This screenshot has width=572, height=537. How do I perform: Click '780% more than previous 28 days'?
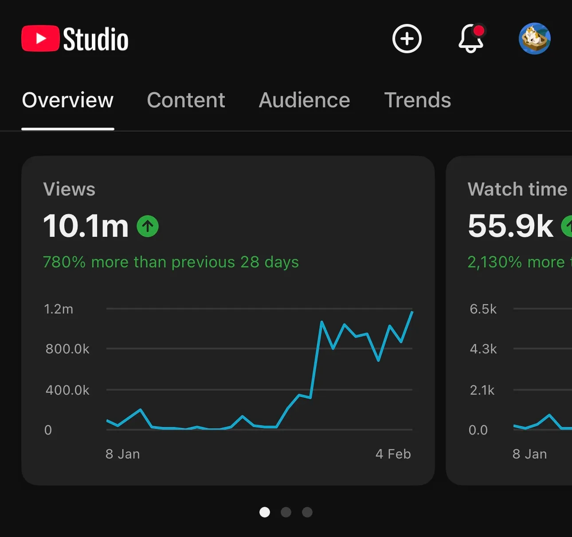point(171,262)
